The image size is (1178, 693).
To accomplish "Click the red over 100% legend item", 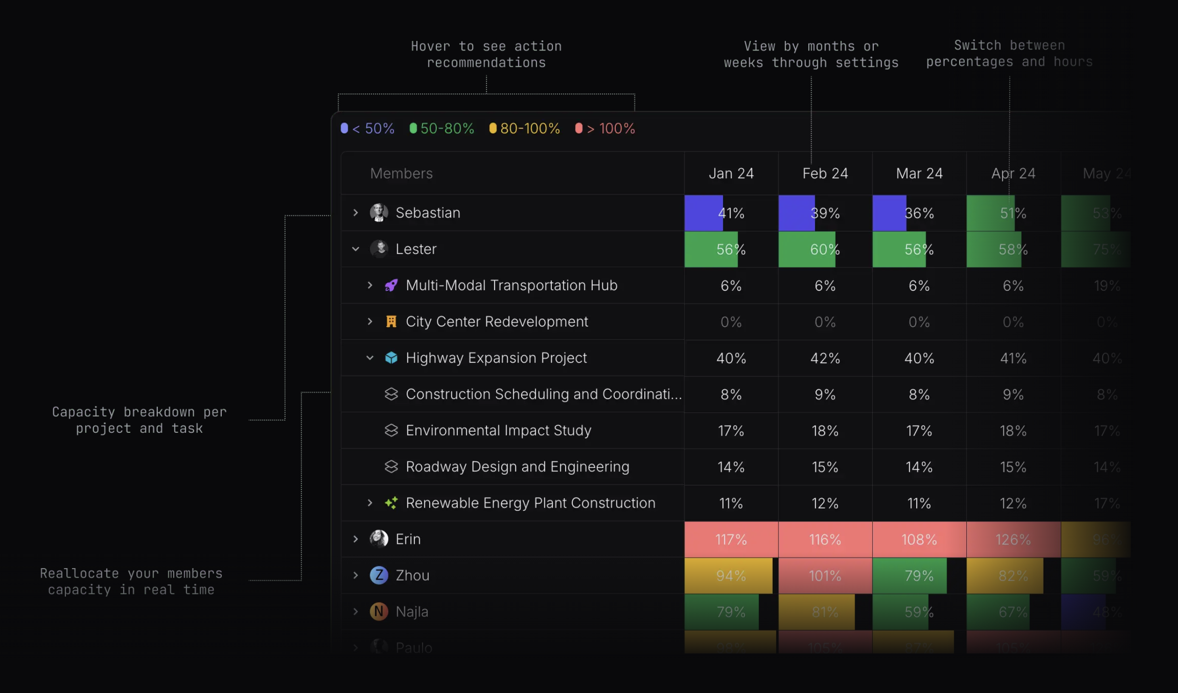I will 605,128.
